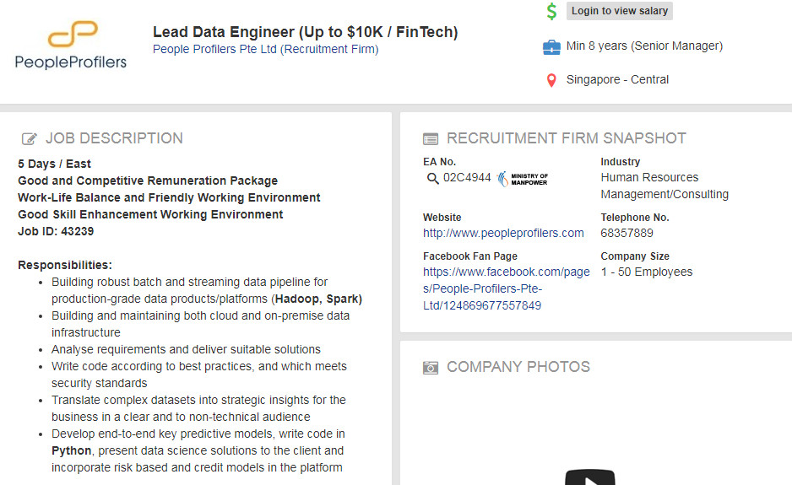
Task: Click the Lead Data Engineer job title
Action: (305, 32)
